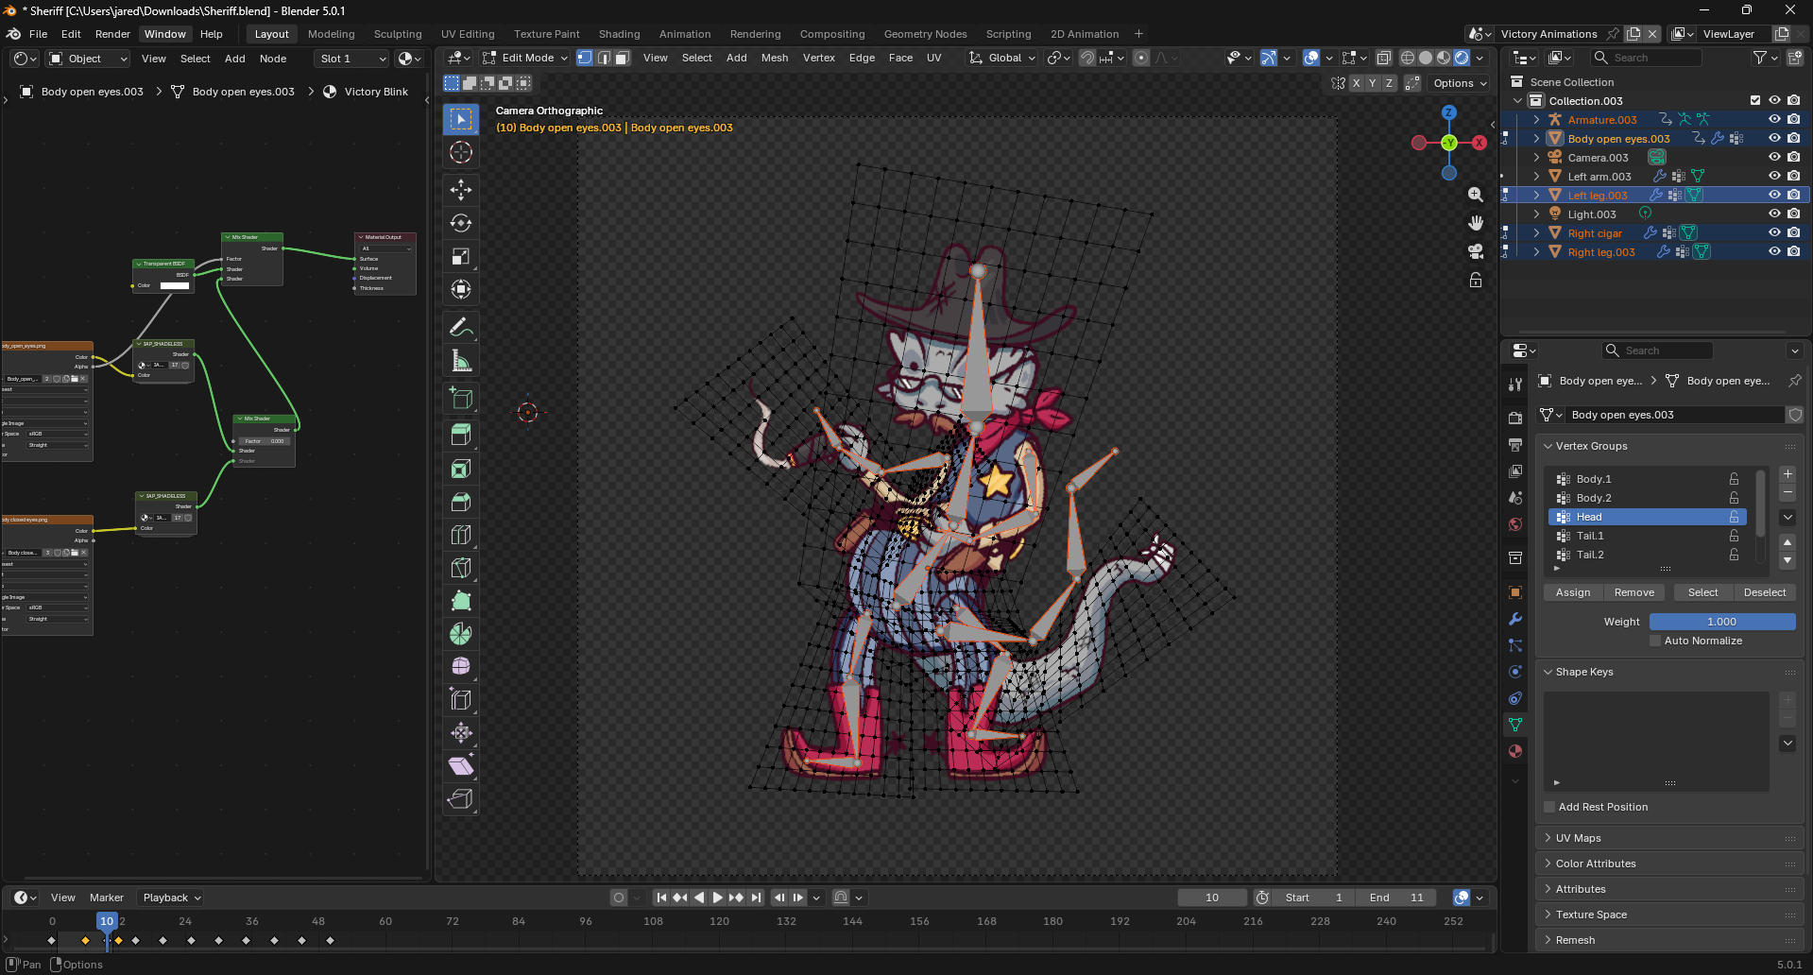Select the Tail.1 vertex group
Viewport: 1813px width, 975px height.
(1647, 536)
